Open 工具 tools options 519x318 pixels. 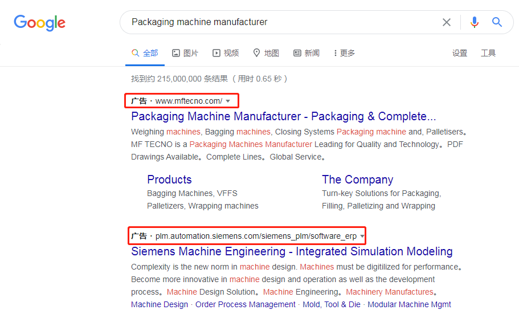coord(488,53)
